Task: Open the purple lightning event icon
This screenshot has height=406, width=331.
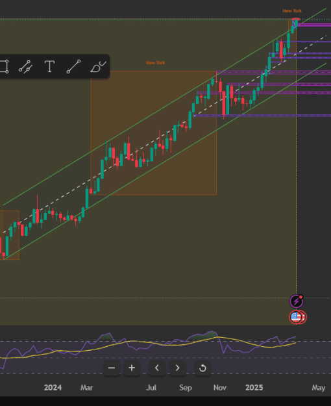Action: tap(297, 301)
